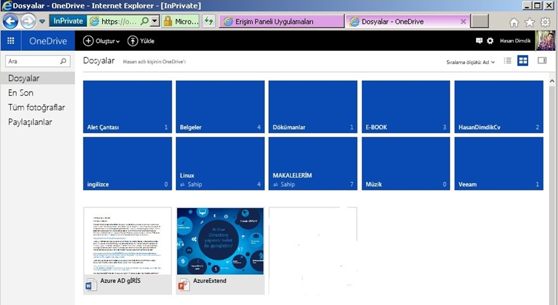This screenshot has width=558, height=305.
Task: Open the Belgeler folder
Action: click(x=220, y=107)
